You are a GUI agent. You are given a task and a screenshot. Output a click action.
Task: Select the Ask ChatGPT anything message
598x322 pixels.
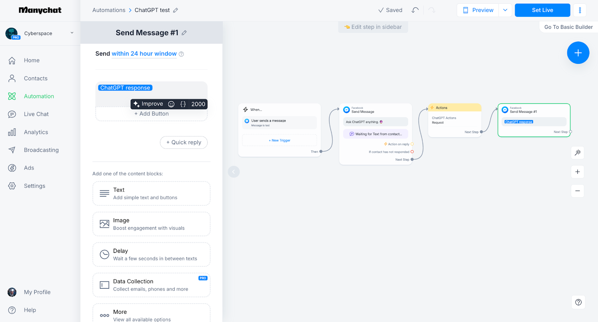coord(376,122)
